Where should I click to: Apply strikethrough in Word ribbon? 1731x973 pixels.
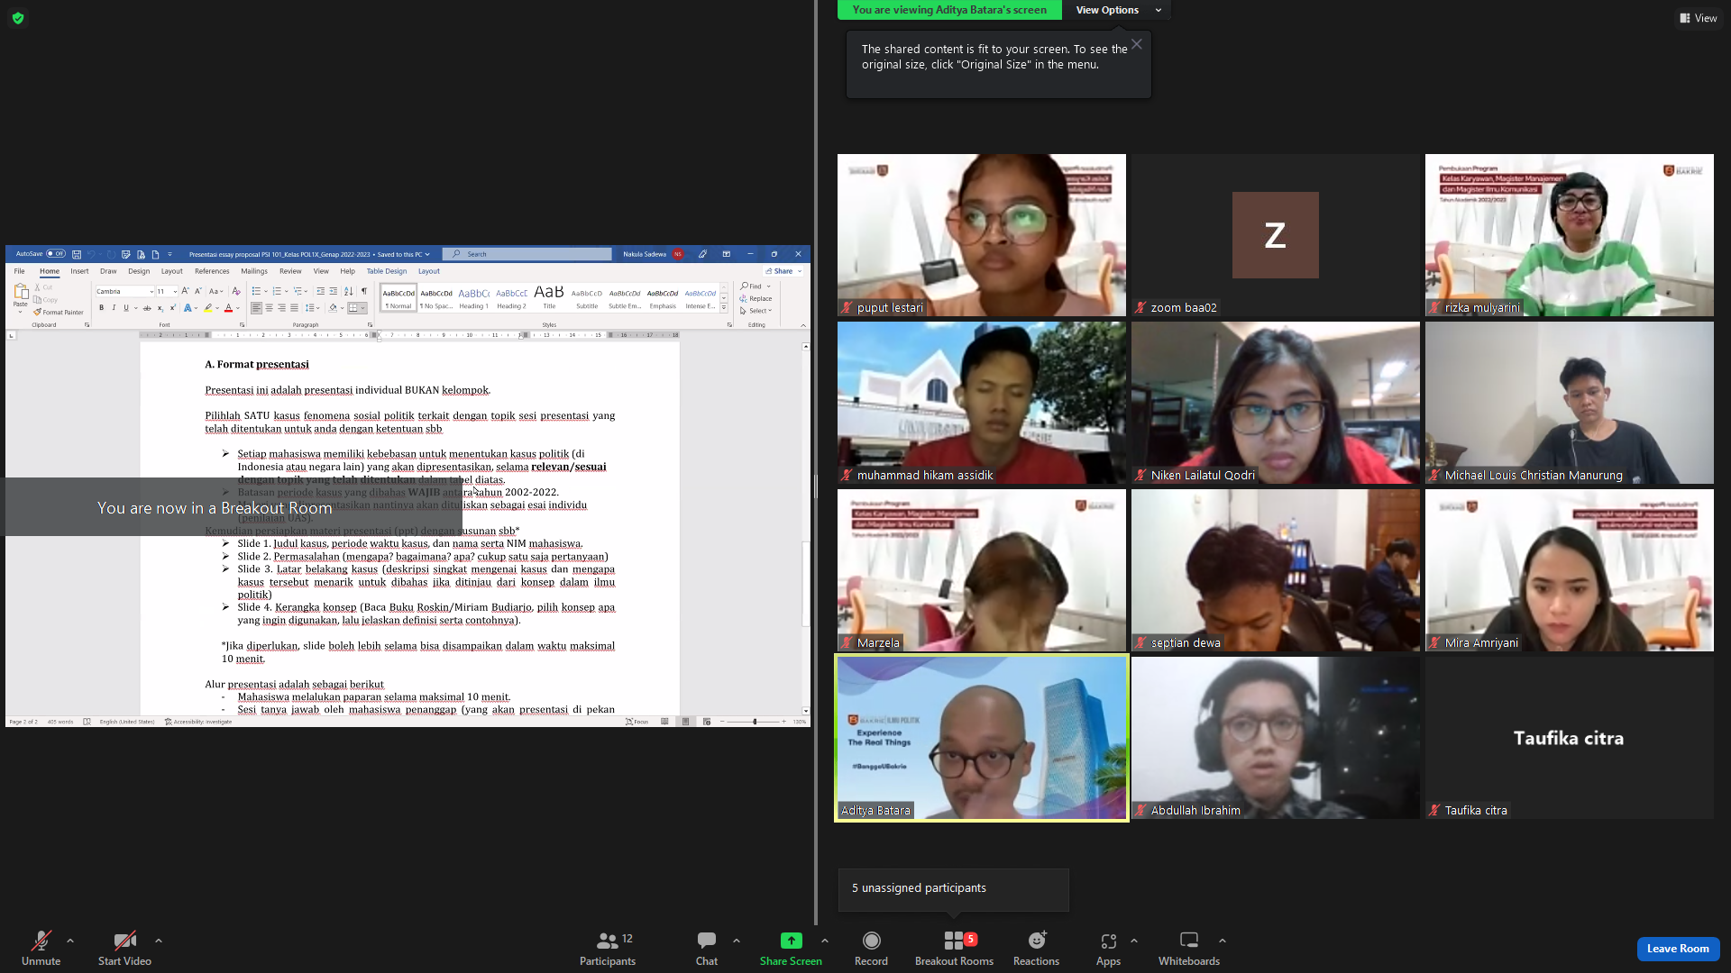pos(147,308)
